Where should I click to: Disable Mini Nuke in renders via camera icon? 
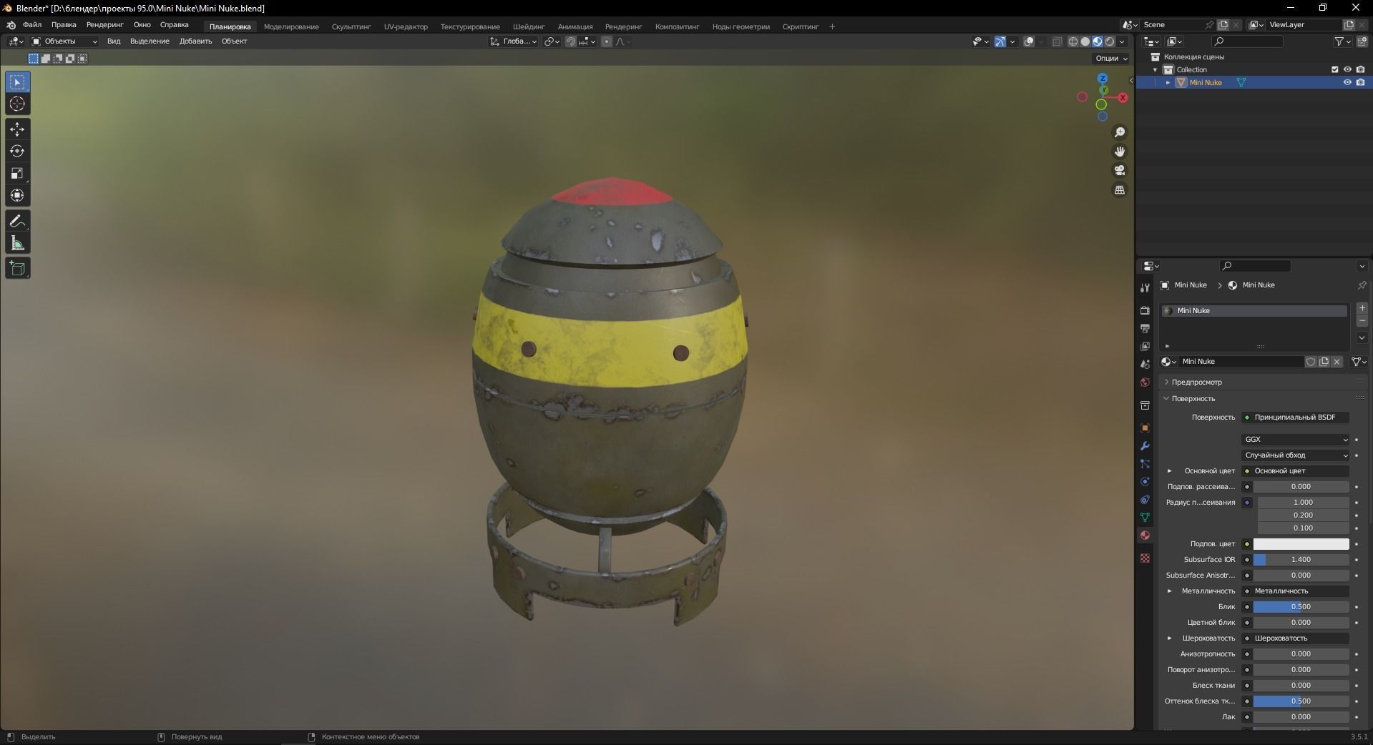click(x=1360, y=82)
